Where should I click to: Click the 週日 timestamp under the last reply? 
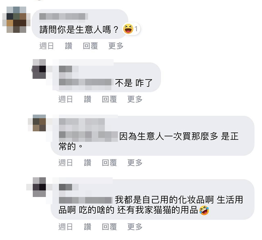65,227
